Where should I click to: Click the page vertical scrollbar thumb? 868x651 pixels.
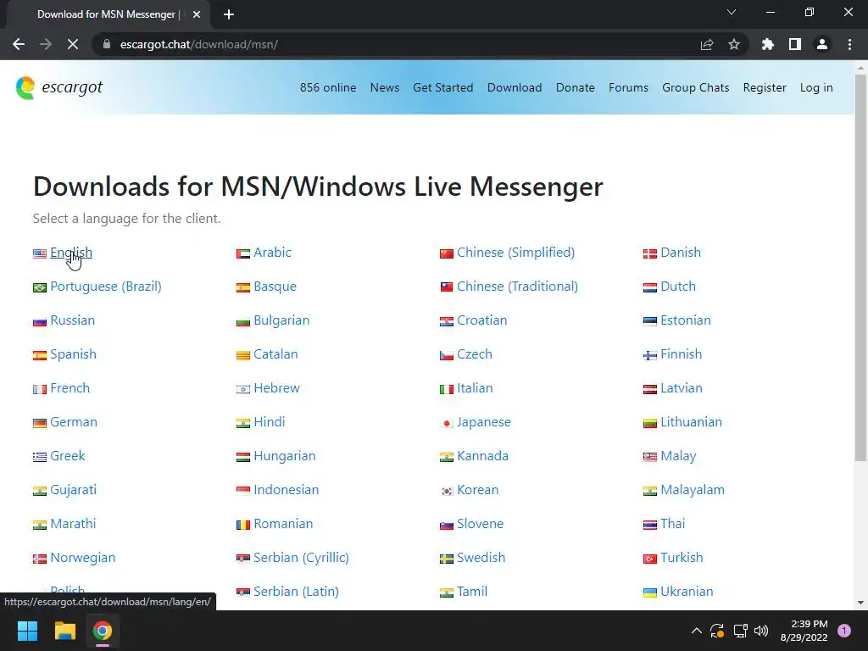[x=860, y=268]
